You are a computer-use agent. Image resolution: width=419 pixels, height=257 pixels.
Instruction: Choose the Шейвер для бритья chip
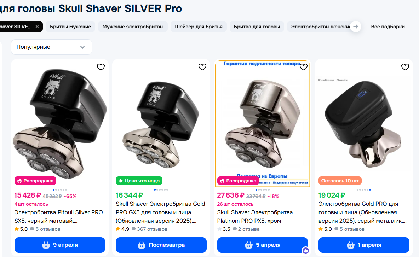click(x=199, y=27)
